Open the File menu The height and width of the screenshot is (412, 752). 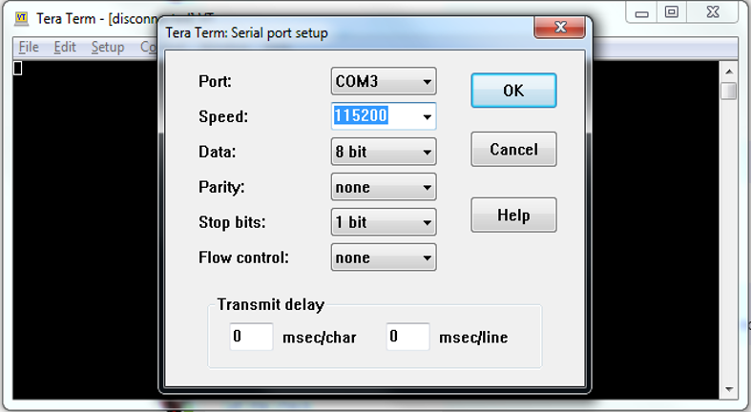tap(28, 47)
